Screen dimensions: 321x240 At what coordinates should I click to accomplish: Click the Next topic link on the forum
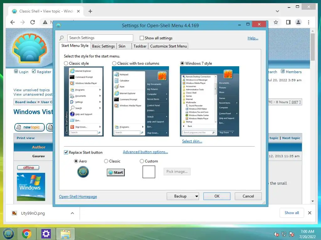click(x=291, y=138)
